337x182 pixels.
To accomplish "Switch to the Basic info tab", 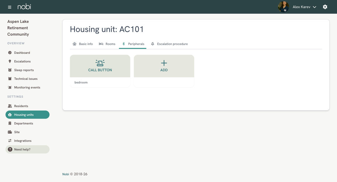I will pyautogui.click(x=83, y=44).
